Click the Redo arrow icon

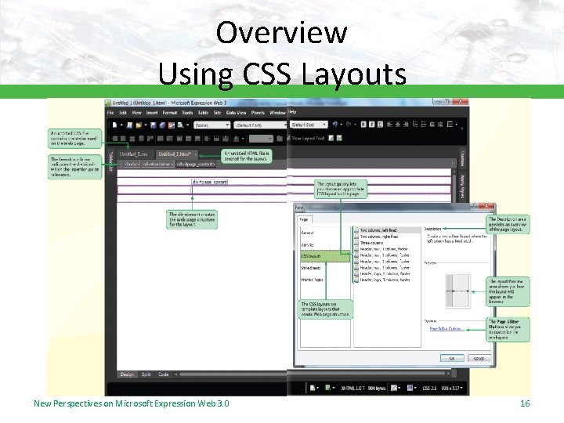348,124
